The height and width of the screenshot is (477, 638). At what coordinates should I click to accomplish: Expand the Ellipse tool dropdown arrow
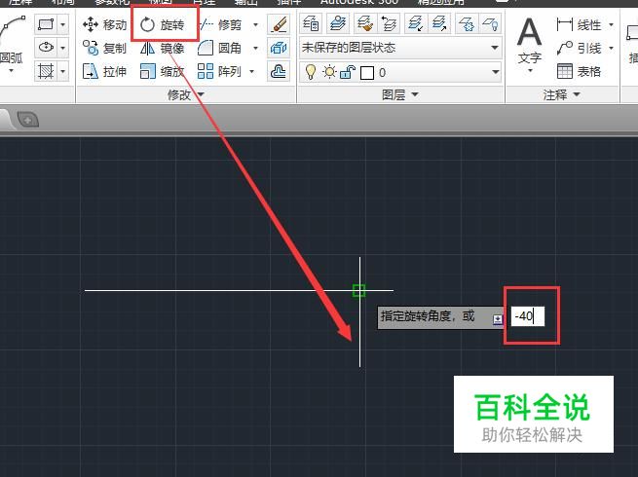62,48
